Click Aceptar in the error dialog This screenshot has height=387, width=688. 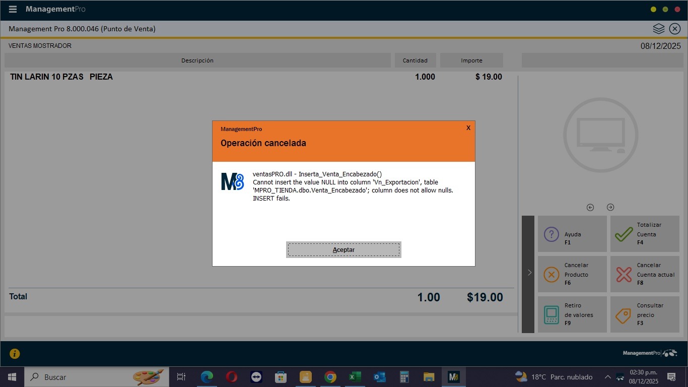coord(343,249)
